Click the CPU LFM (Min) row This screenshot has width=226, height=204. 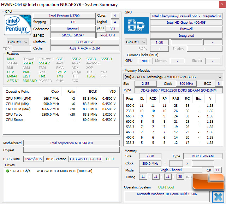(61, 104)
